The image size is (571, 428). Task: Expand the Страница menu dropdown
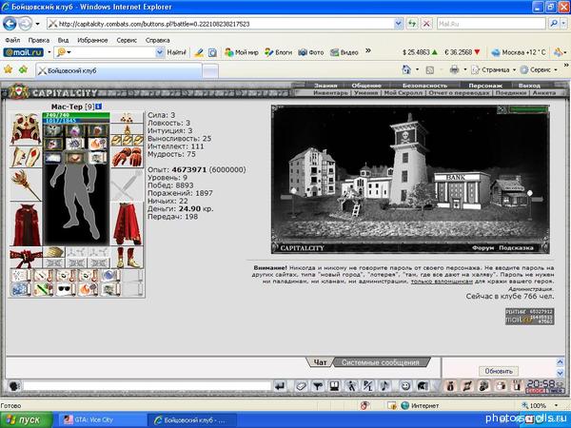tap(514, 69)
